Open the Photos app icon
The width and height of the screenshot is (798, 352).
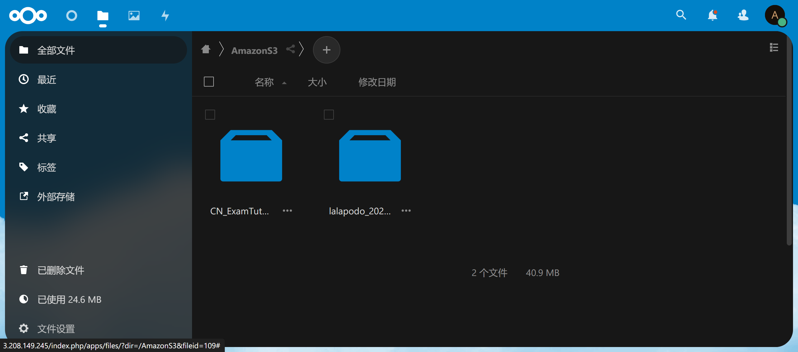pos(134,15)
